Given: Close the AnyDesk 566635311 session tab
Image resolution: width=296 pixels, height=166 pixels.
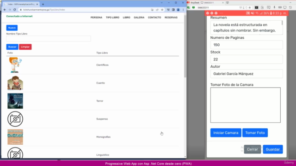Looking at the screenshot, I should point(223,3).
